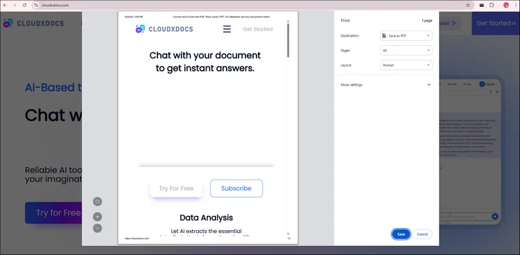Bookmark this page with star icon
The image size is (520, 255).
point(468,6)
